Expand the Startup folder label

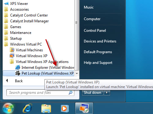(16, 39)
